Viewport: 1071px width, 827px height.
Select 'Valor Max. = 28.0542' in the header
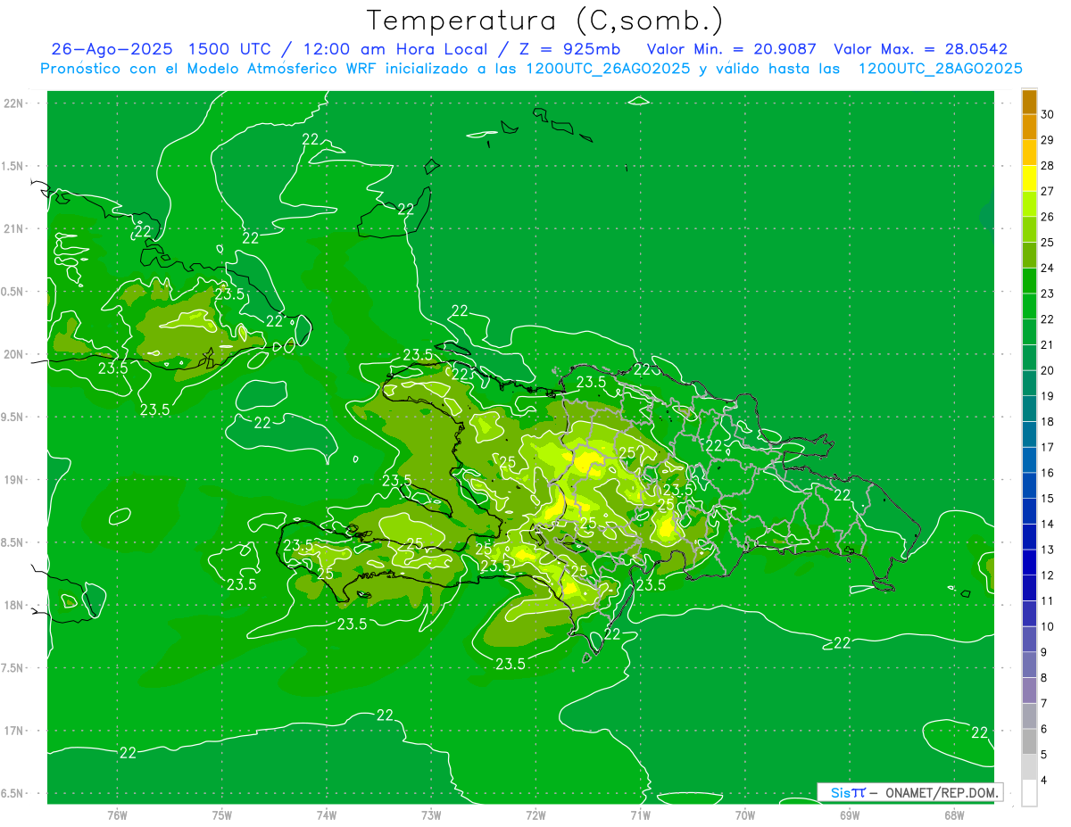(x=921, y=50)
